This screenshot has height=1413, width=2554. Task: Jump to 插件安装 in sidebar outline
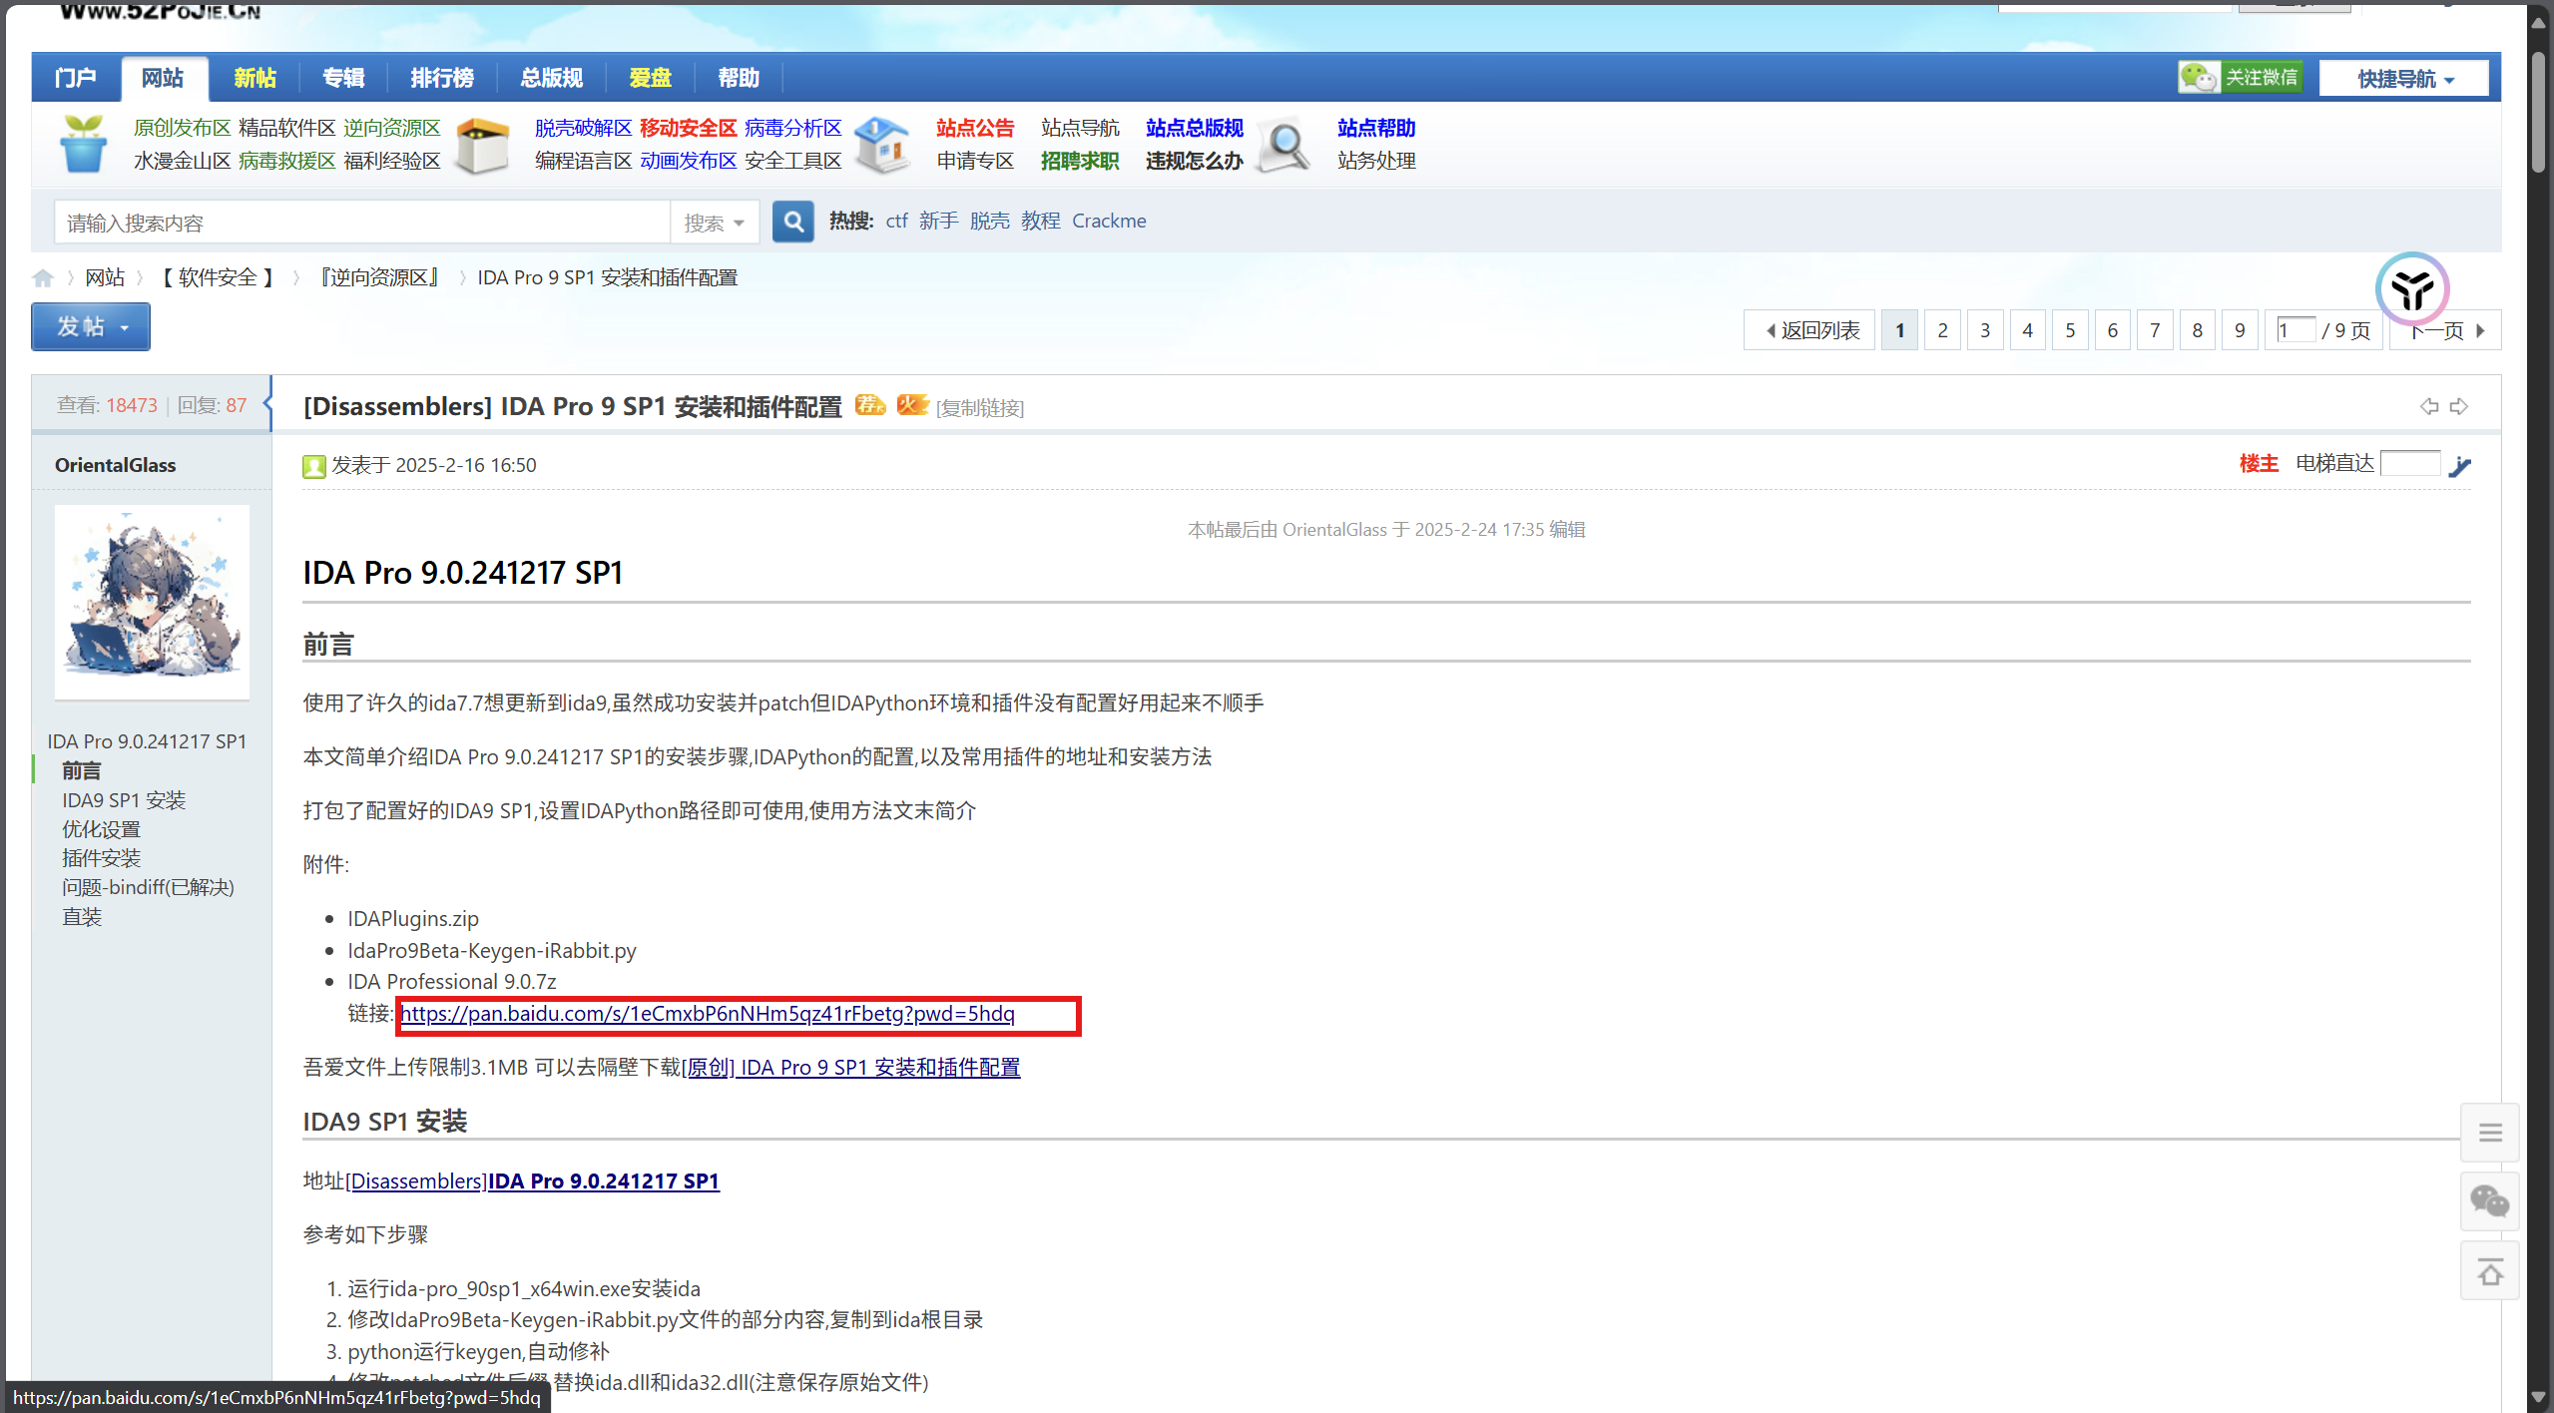(101, 858)
